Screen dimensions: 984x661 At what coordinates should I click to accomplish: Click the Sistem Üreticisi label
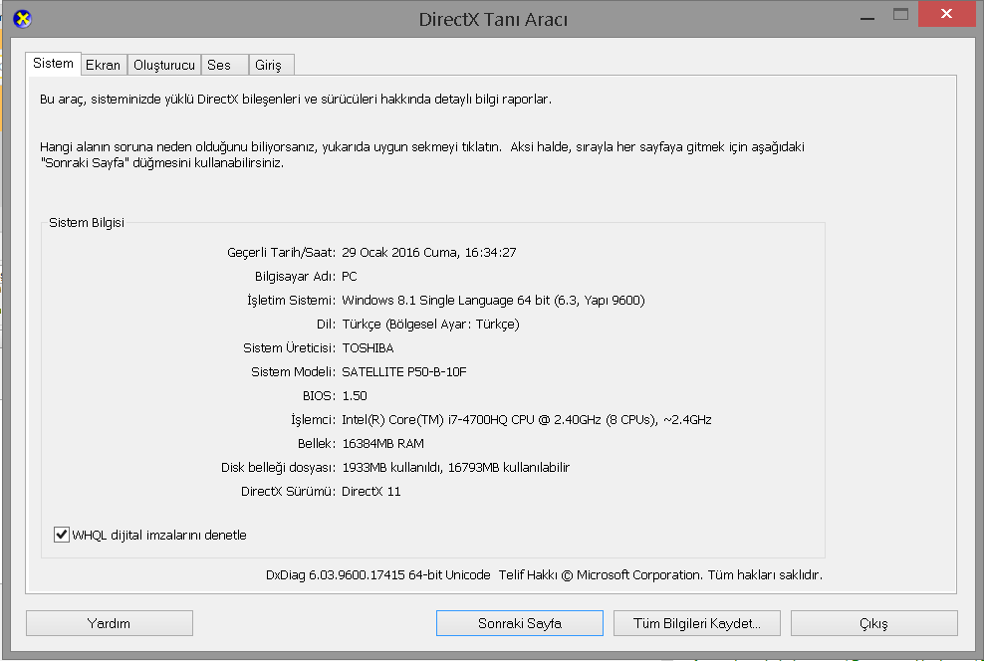(x=289, y=348)
